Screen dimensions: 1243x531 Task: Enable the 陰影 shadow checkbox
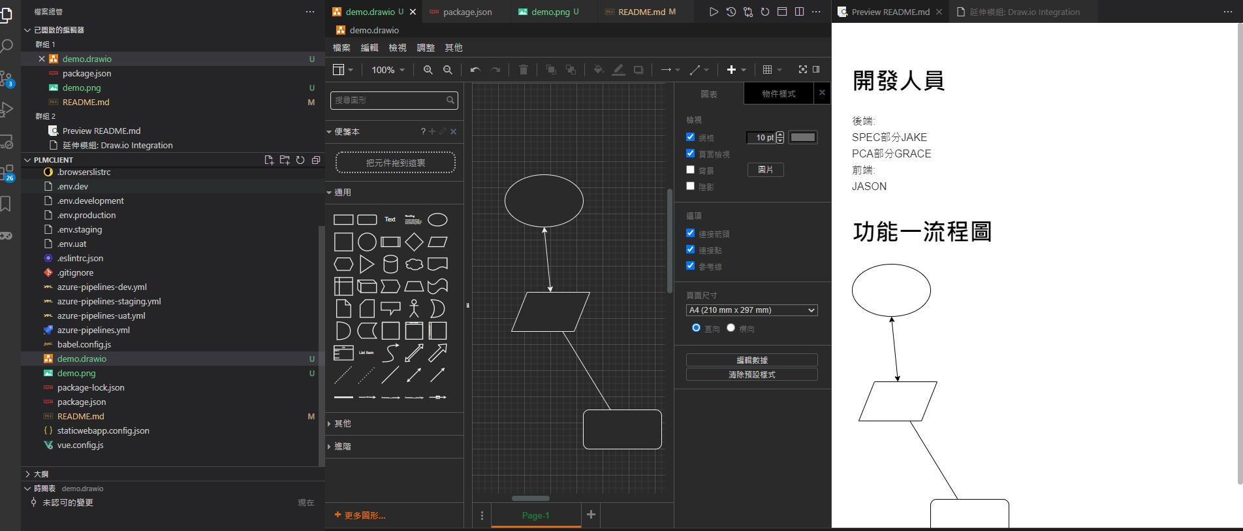click(690, 186)
